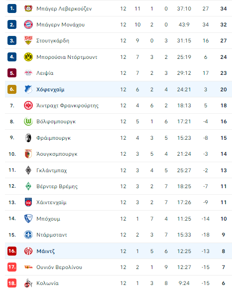Click the Werder Bremen diamond logo
The image size is (232, 291).
pyautogui.click(x=28, y=186)
